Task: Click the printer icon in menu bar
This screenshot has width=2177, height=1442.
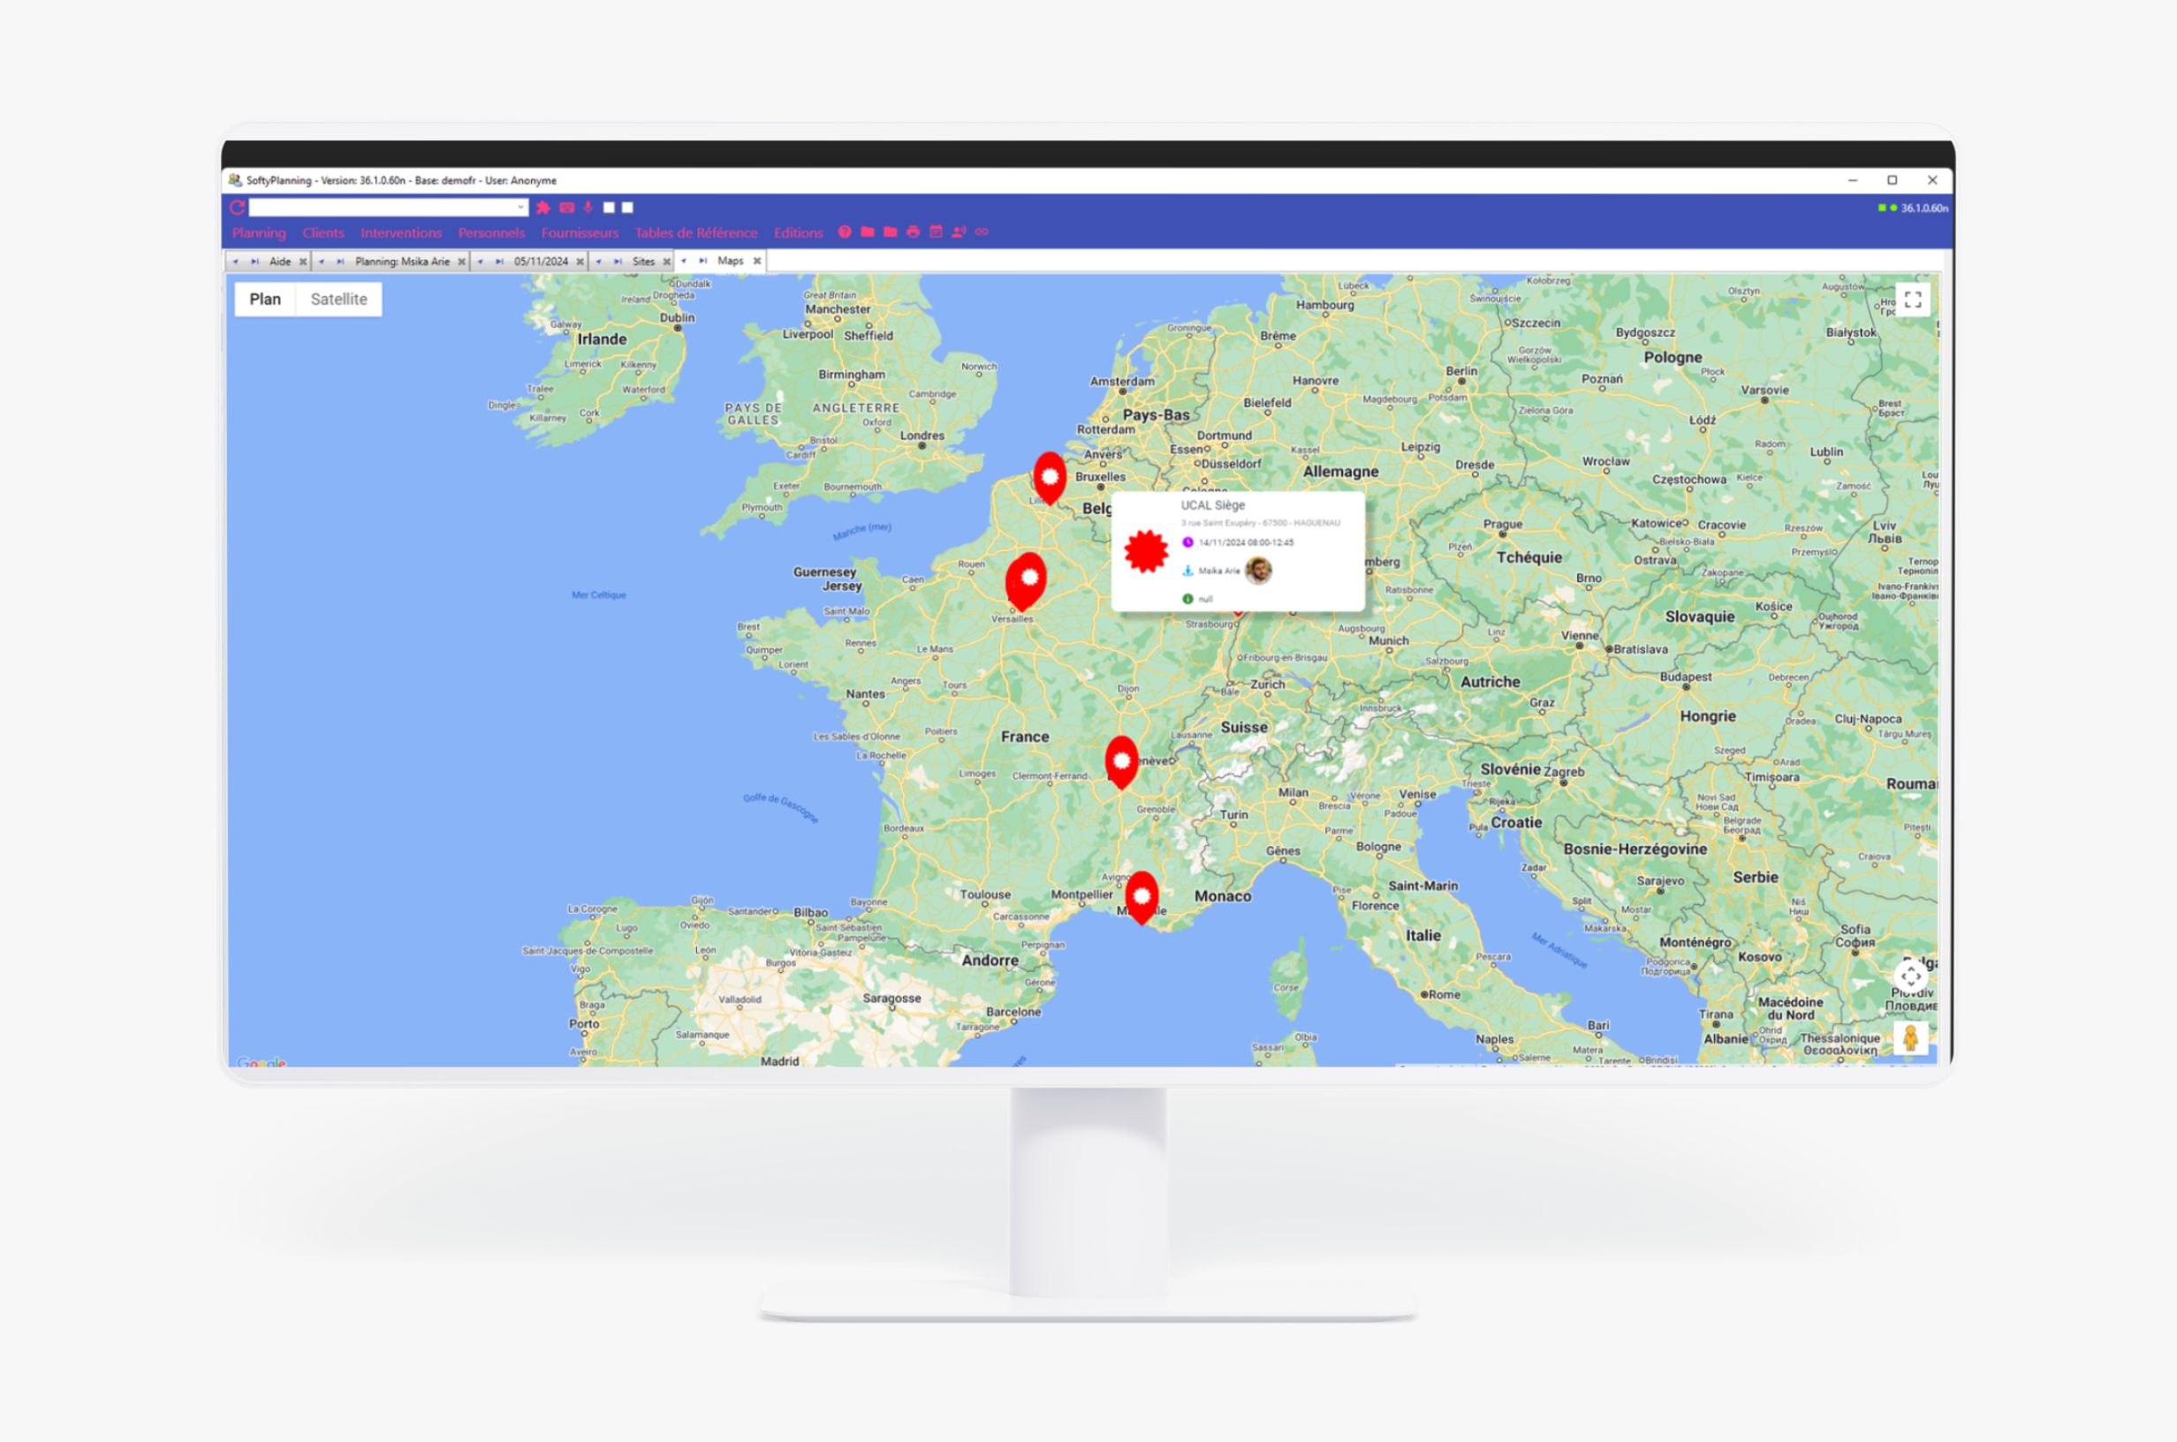Action: tap(913, 232)
